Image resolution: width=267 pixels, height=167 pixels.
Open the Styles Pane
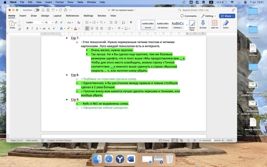[192, 25]
